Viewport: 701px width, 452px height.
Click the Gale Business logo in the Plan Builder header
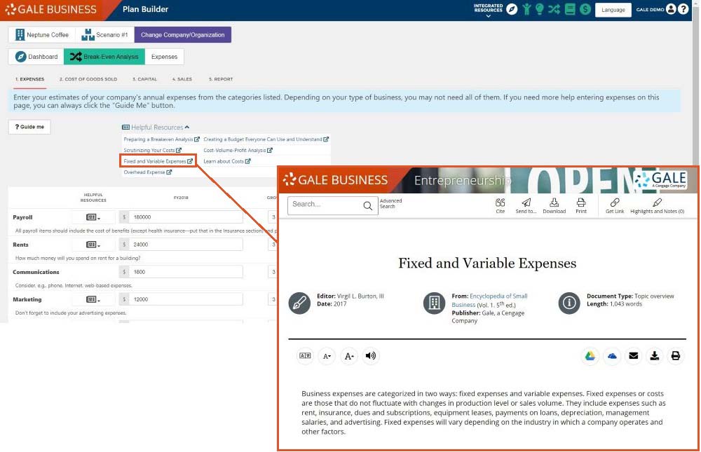click(51, 9)
